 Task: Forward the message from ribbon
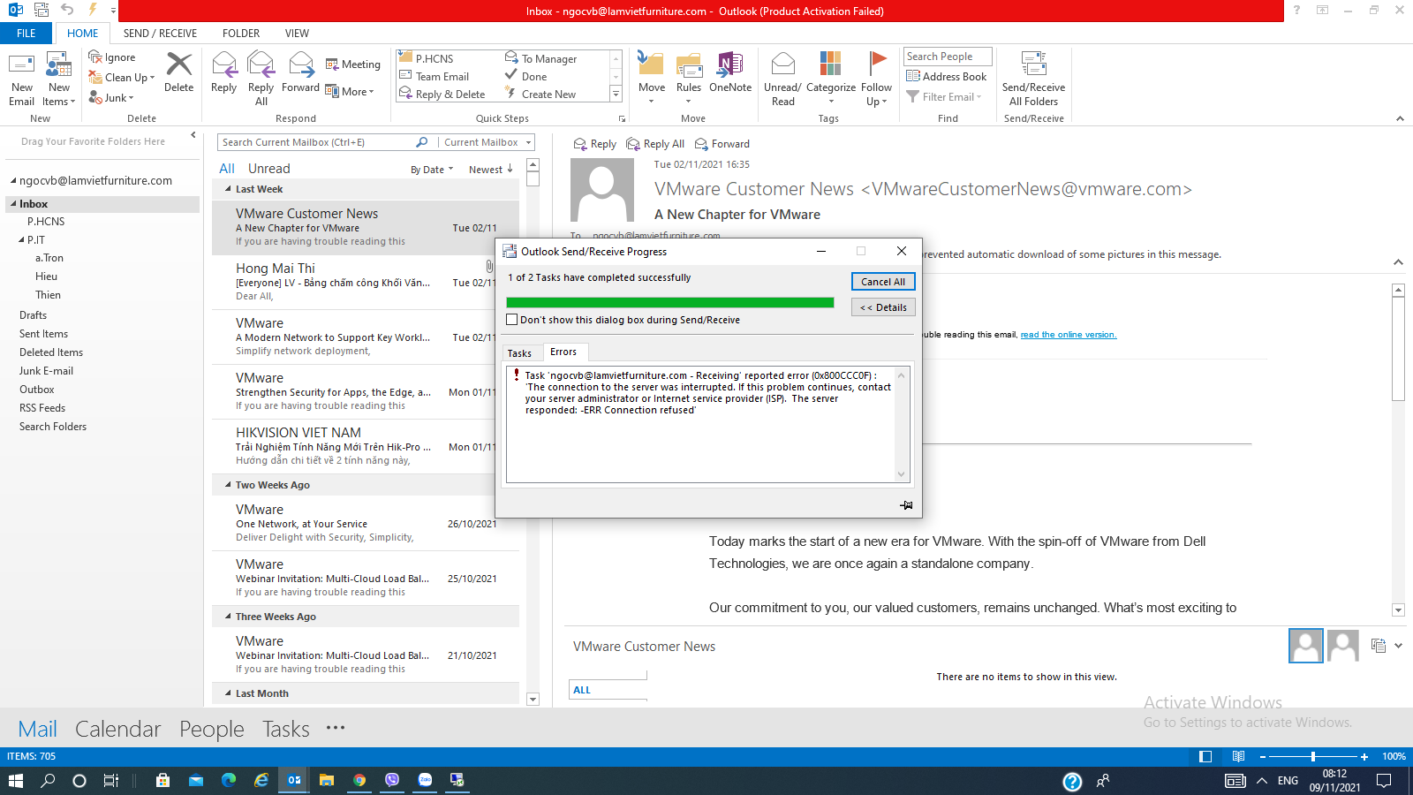pos(300,72)
